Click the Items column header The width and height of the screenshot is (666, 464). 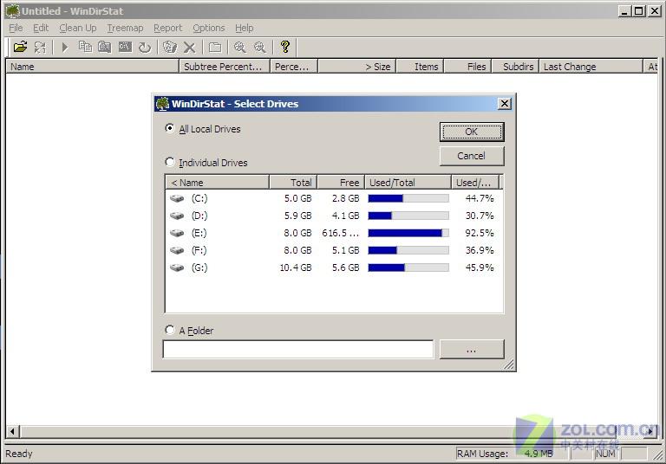point(421,67)
